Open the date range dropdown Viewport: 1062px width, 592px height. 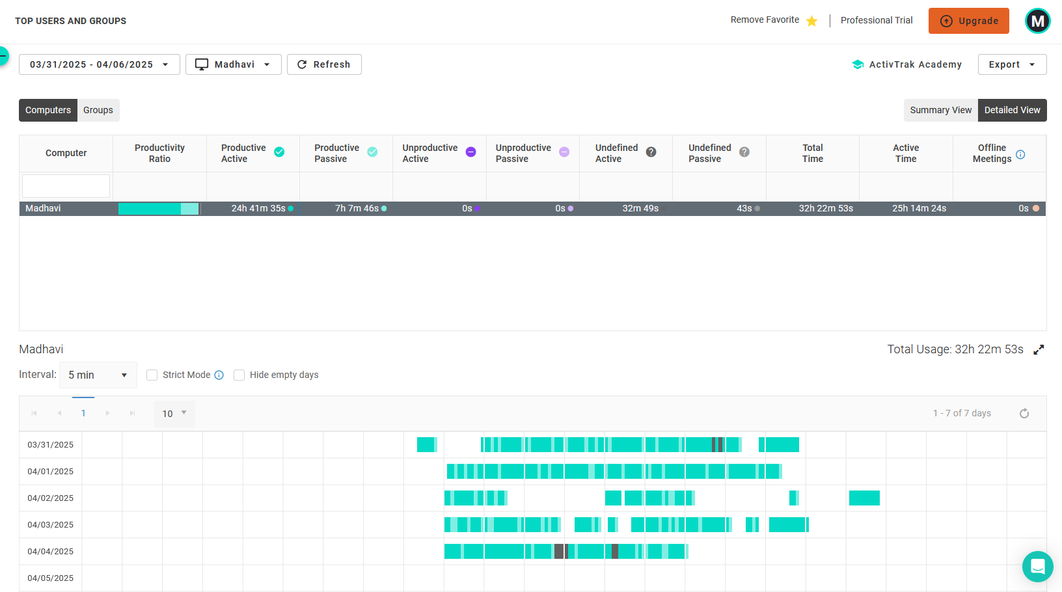pyautogui.click(x=99, y=64)
